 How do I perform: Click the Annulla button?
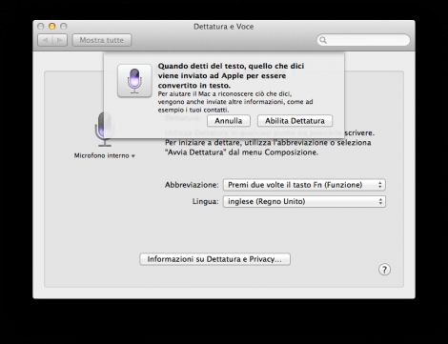click(x=229, y=121)
